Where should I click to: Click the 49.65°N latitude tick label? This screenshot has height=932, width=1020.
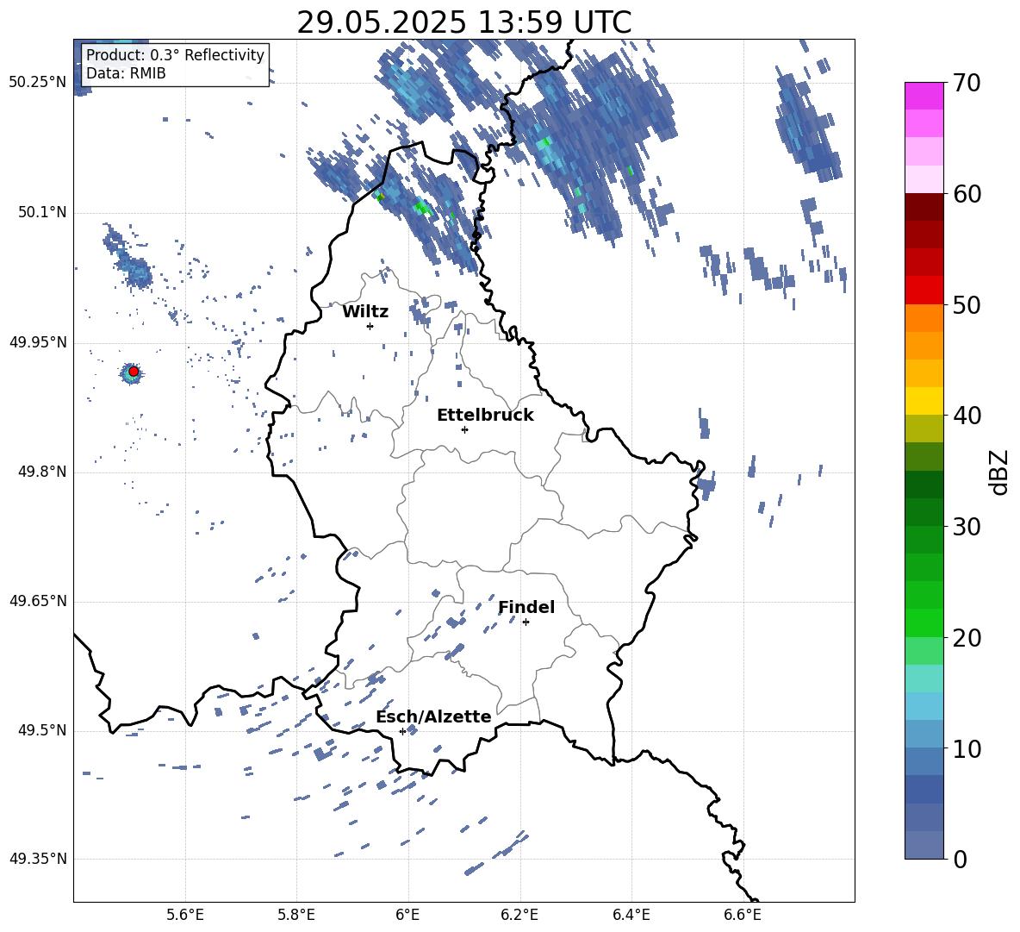coord(38,601)
